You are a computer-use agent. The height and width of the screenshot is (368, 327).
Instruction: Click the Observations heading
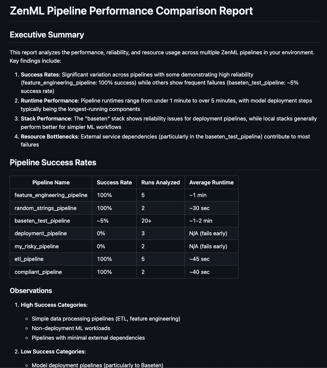pyautogui.click(x=31, y=291)
